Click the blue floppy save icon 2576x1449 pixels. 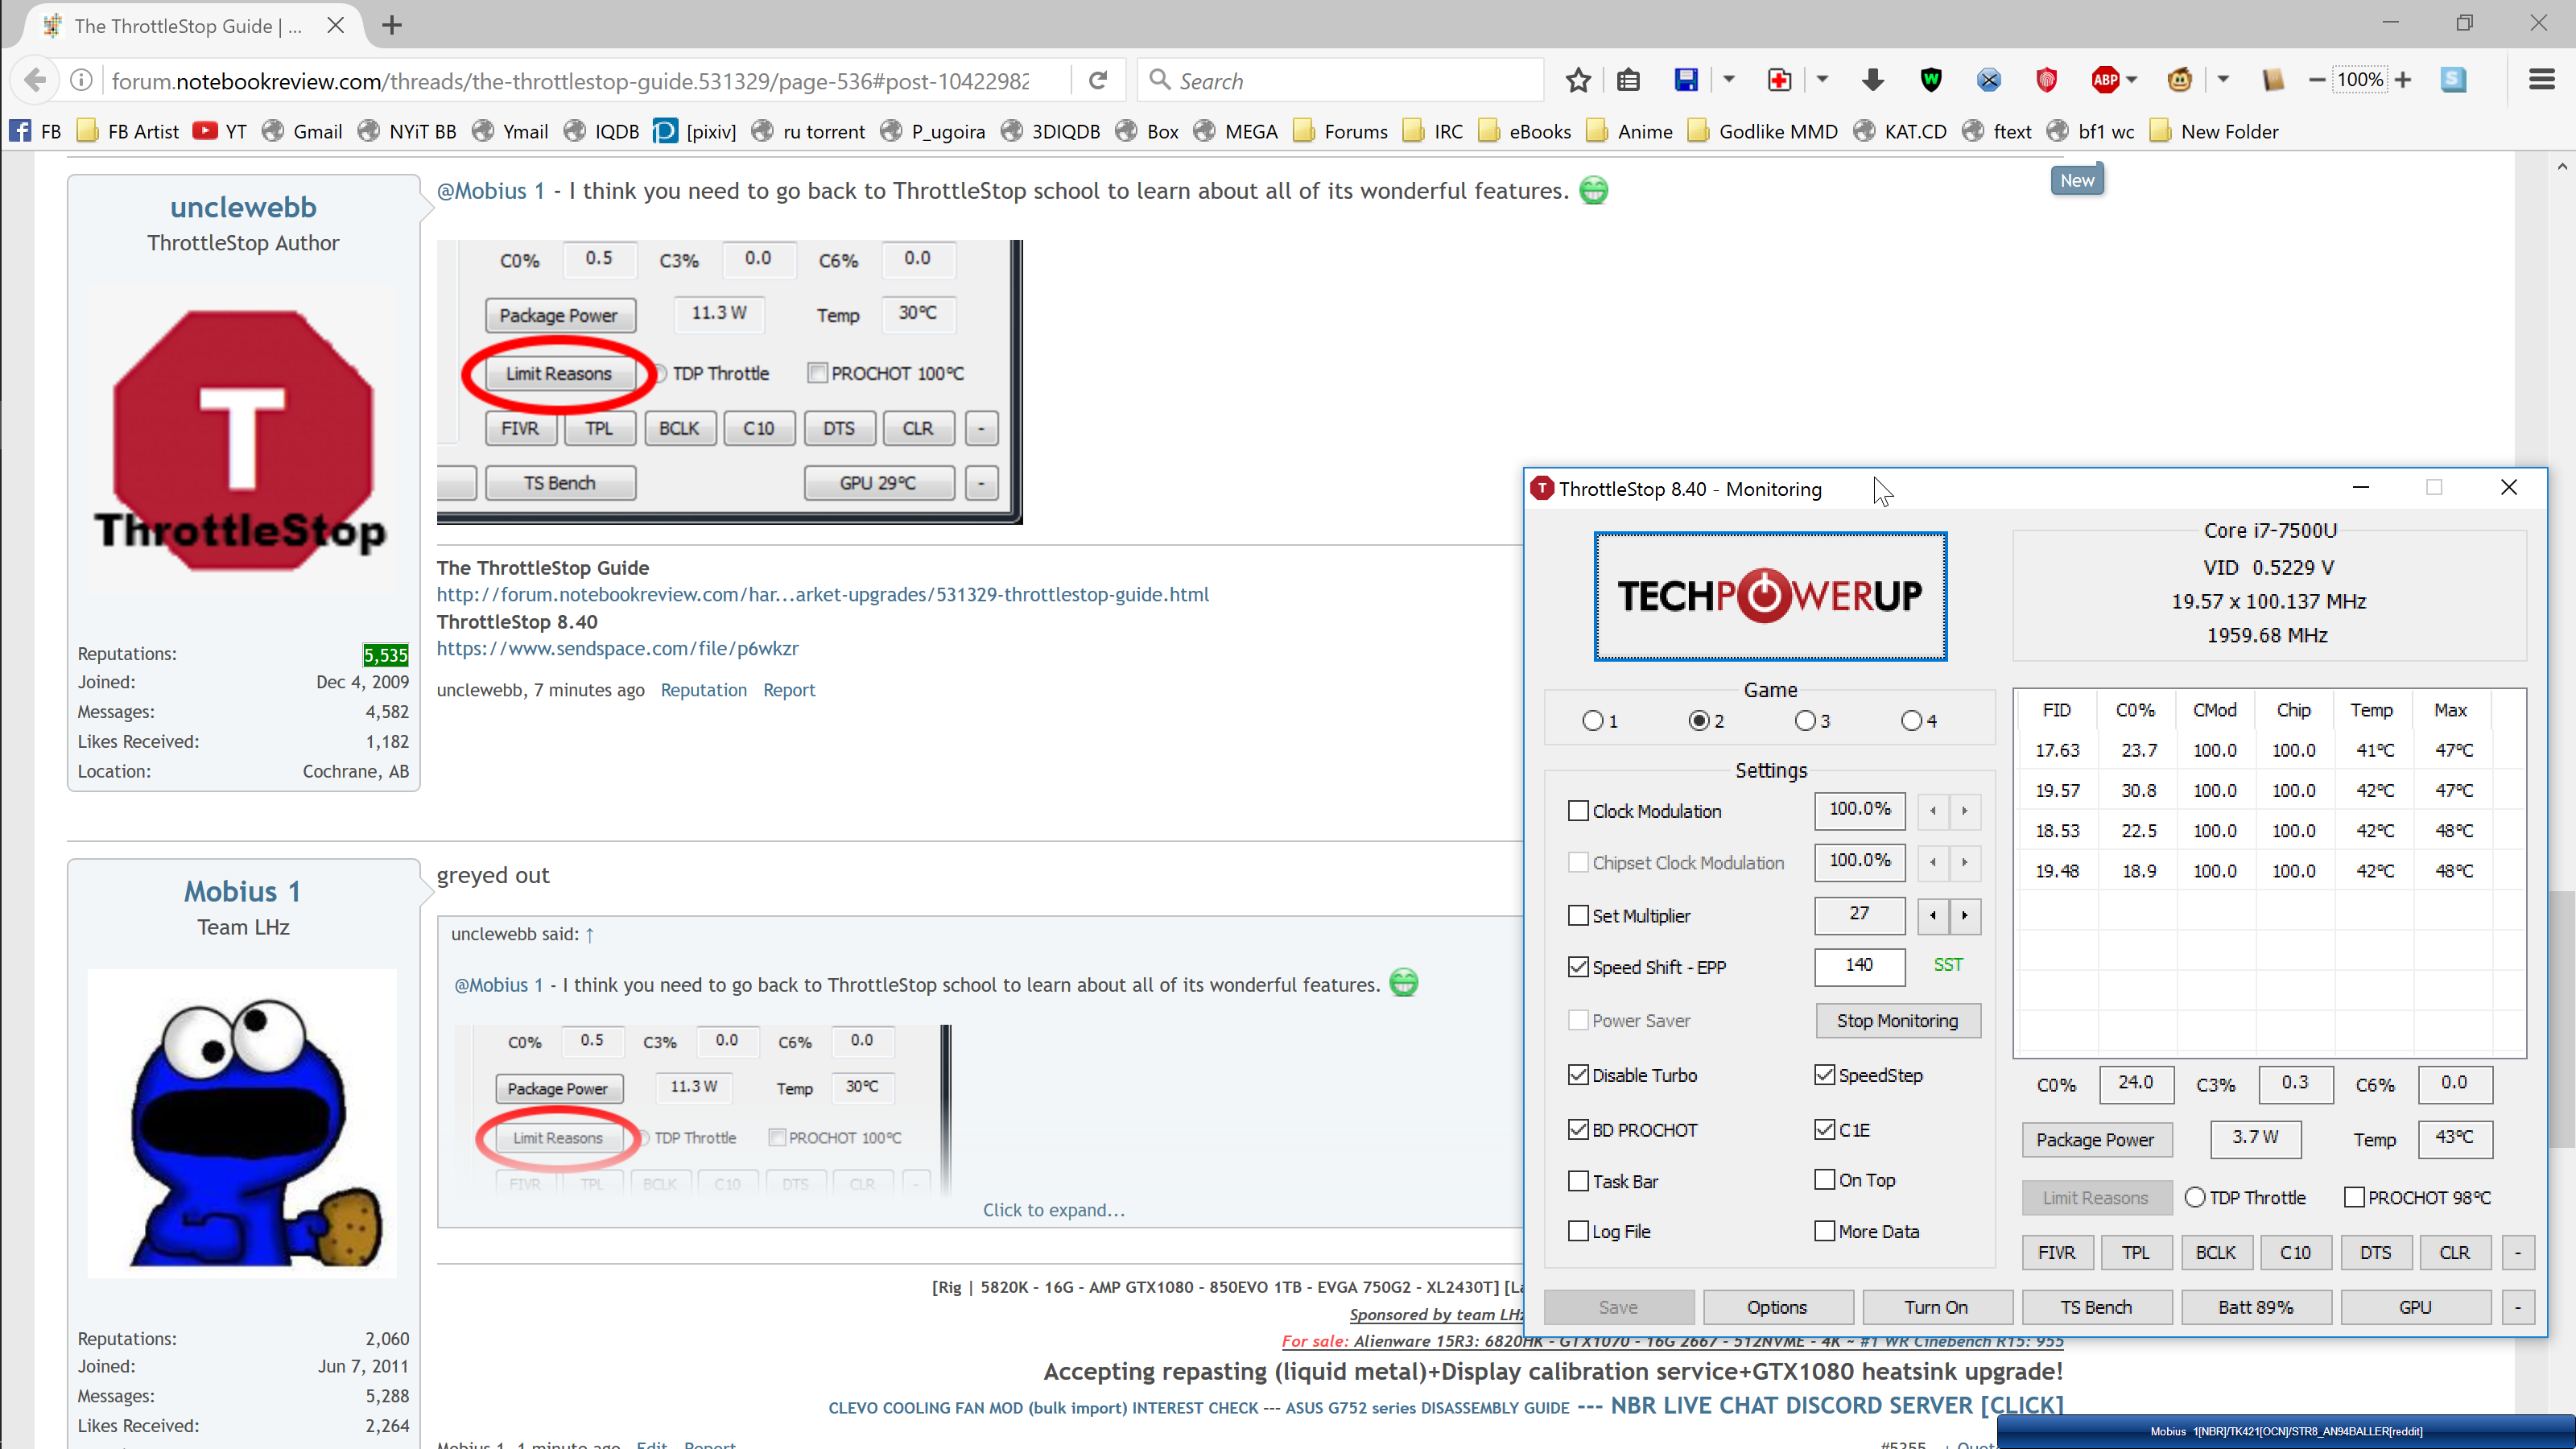click(x=1686, y=80)
